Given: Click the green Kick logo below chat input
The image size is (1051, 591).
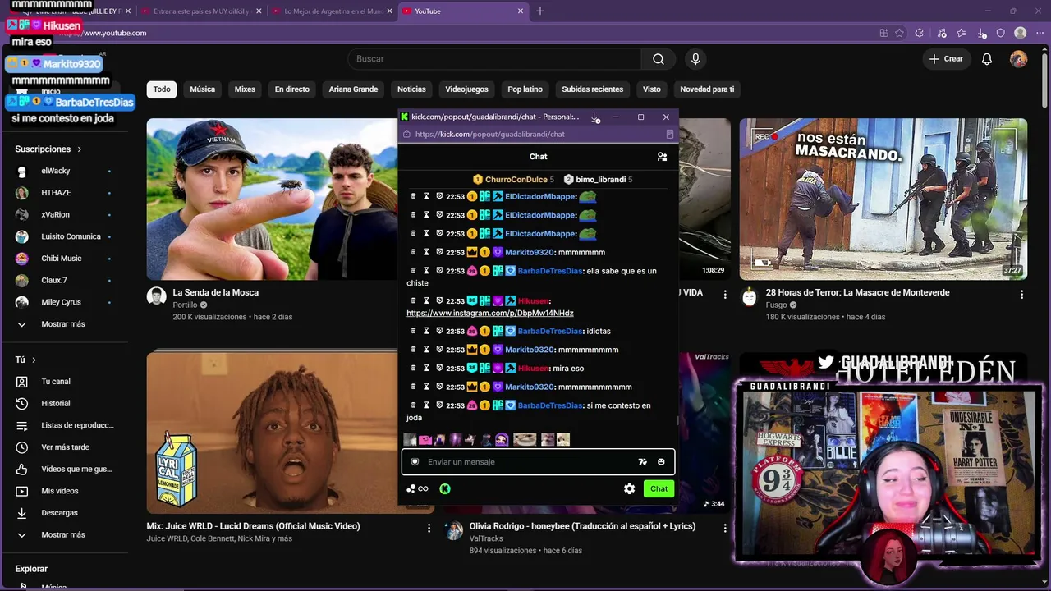Looking at the screenshot, I should pos(444,488).
